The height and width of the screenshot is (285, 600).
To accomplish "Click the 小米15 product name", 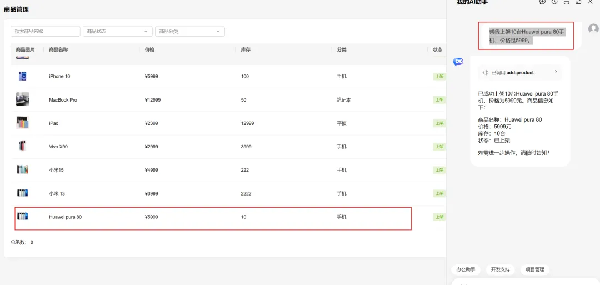I will (56, 170).
